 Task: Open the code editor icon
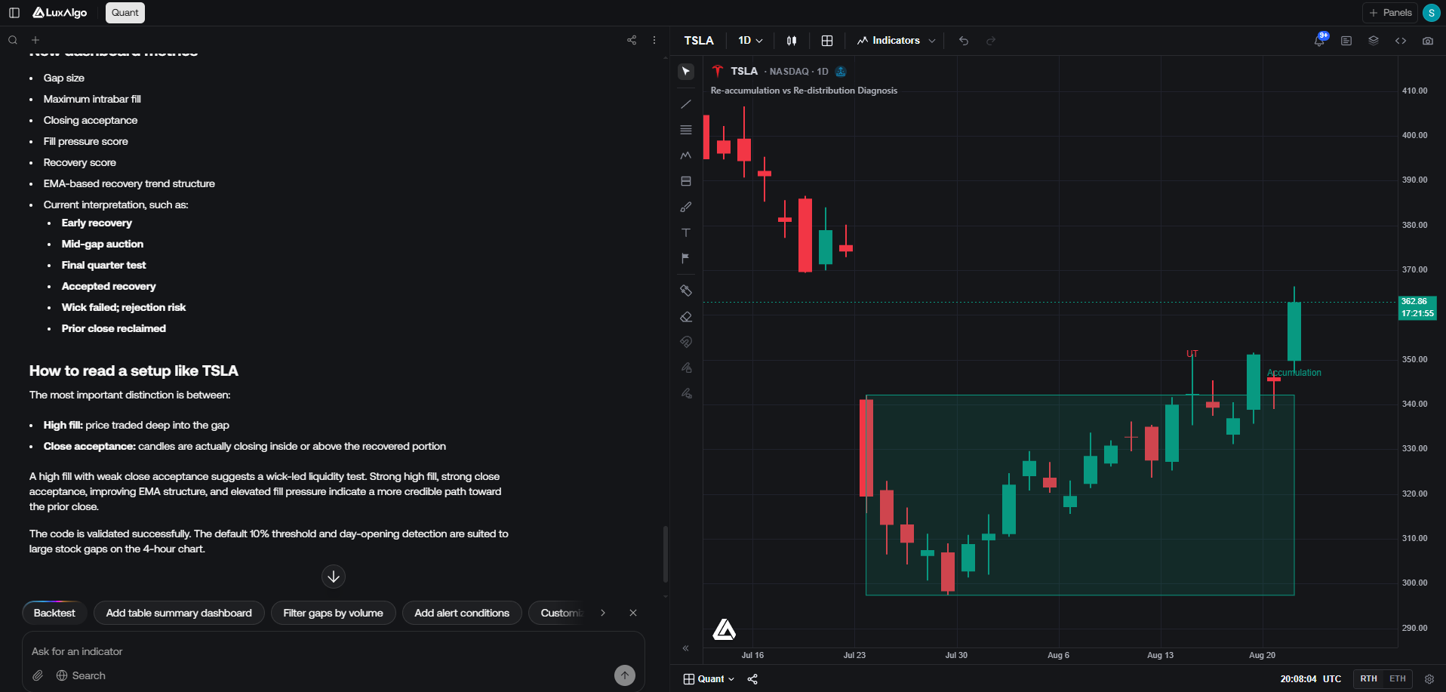point(1401,41)
